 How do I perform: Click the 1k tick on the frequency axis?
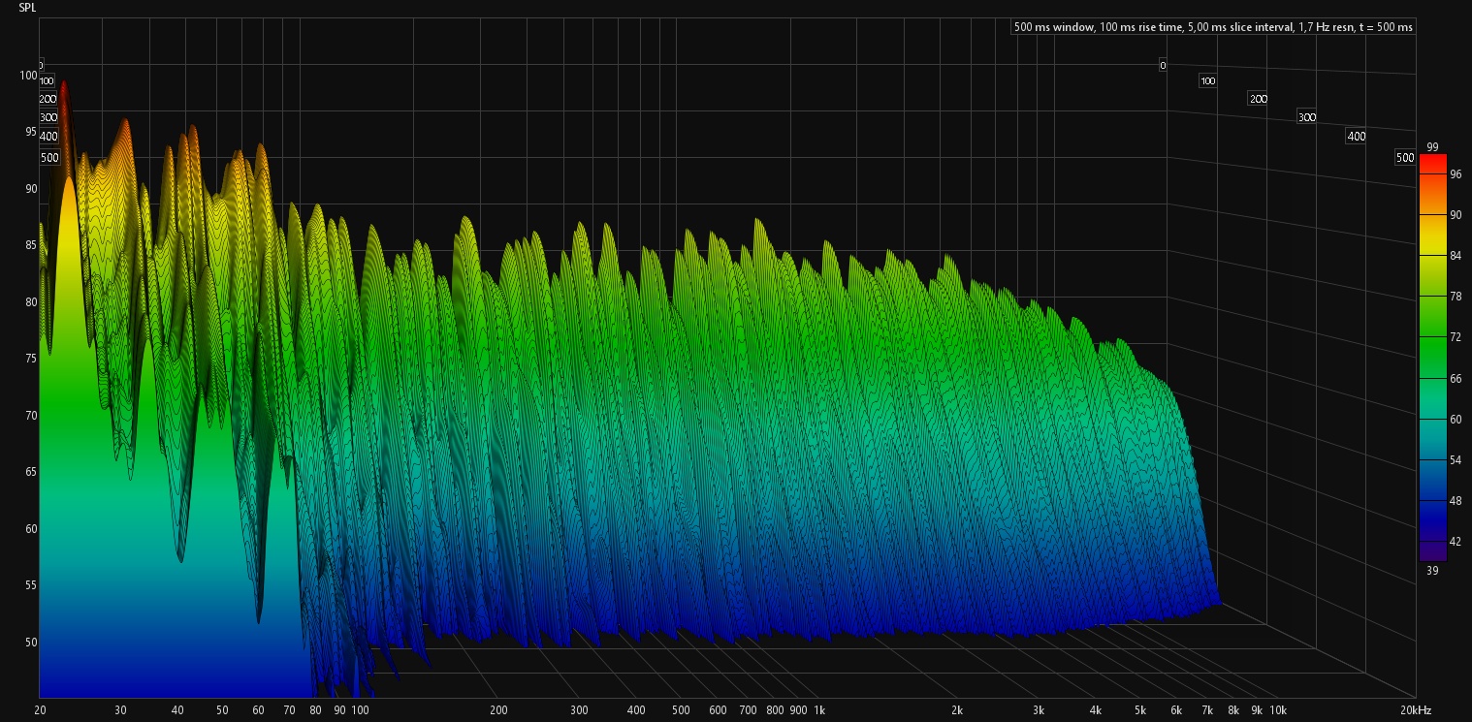coord(819,710)
